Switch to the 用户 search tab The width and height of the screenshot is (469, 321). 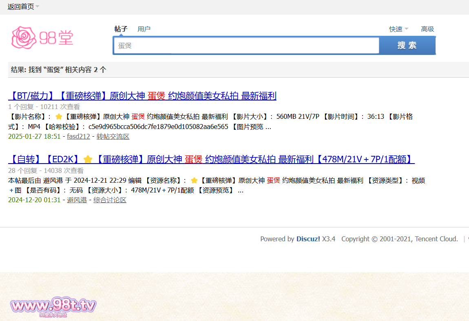coord(144,29)
